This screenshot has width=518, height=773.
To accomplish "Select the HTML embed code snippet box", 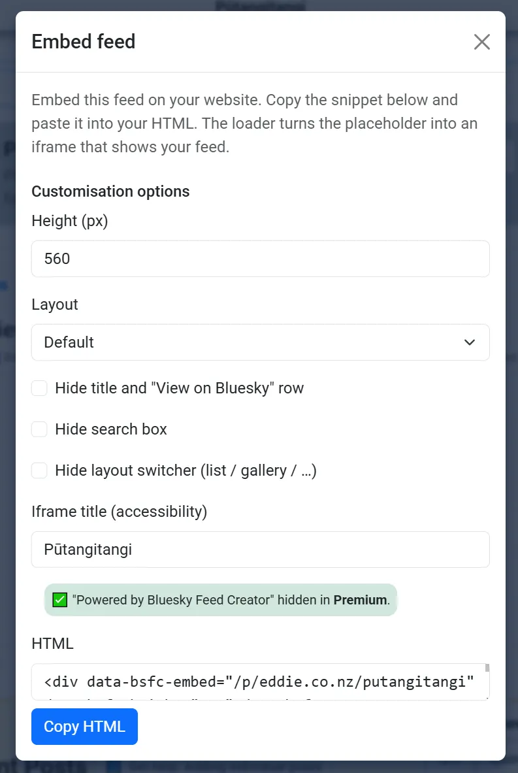I will (259, 682).
